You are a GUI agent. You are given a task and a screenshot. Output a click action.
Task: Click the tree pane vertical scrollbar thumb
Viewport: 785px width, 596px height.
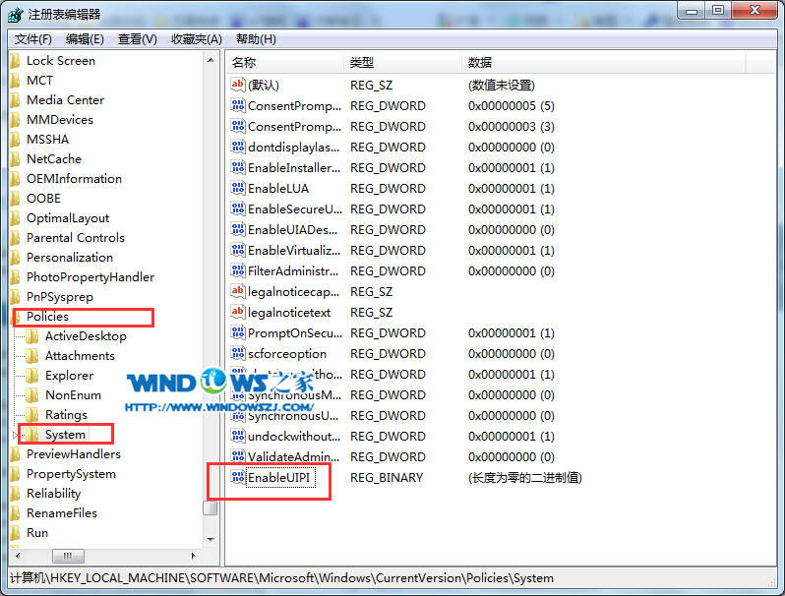tap(211, 508)
